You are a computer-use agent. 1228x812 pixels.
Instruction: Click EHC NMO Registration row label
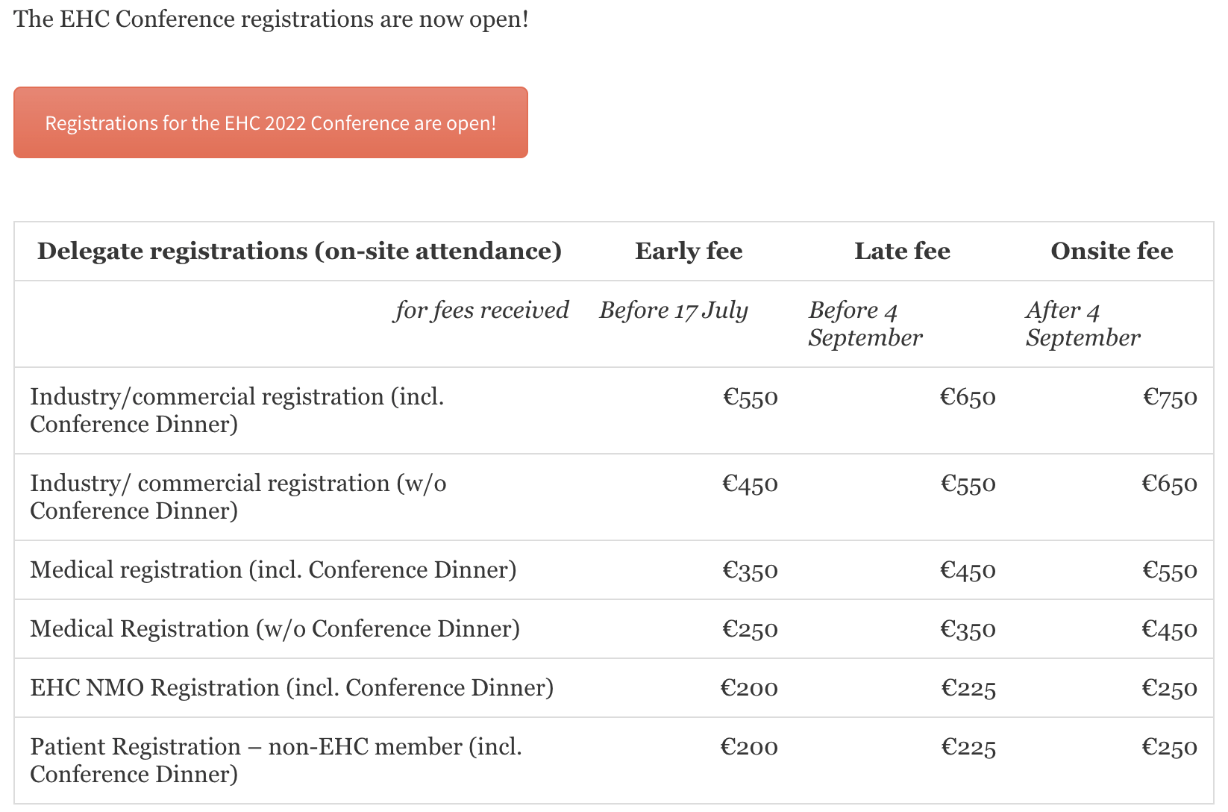click(x=292, y=687)
